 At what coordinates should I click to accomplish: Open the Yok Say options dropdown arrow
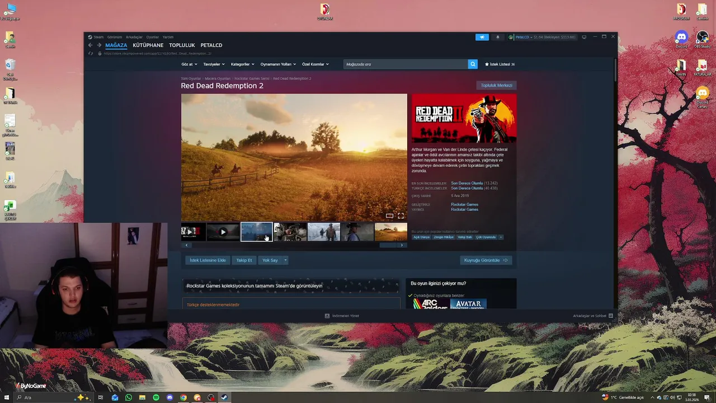[x=285, y=260]
